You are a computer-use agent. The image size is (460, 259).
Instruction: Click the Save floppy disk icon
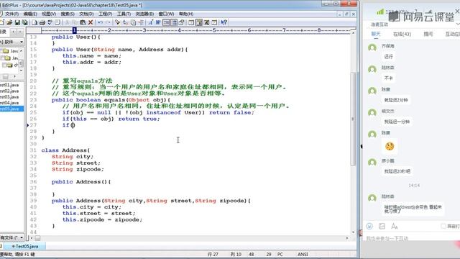[17, 22]
